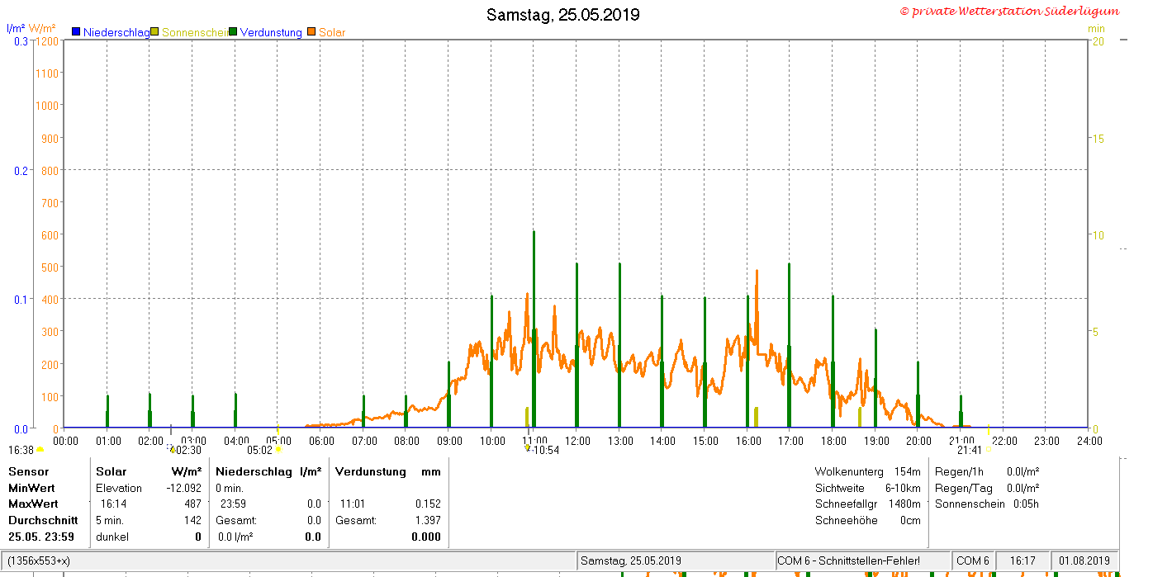Click the yellow Sonnenschein legend square
This screenshot has height=577, width=1153.
coord(154,32)
